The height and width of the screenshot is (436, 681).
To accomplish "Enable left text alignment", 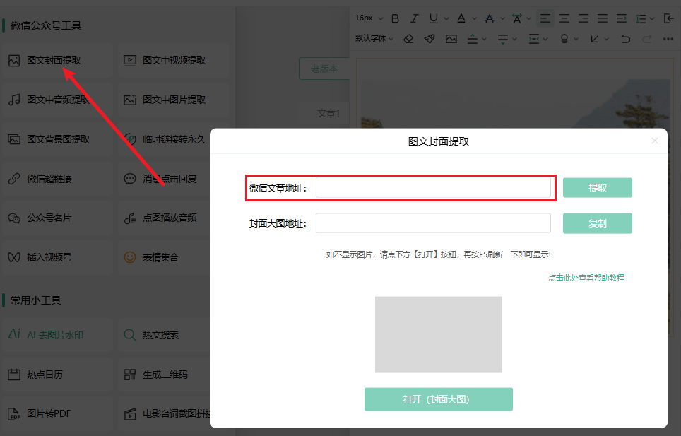I will point(545,18).
